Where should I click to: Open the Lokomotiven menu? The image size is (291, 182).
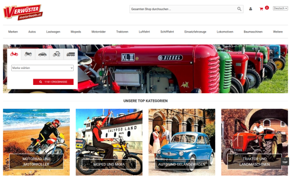[x=225, y=32]
